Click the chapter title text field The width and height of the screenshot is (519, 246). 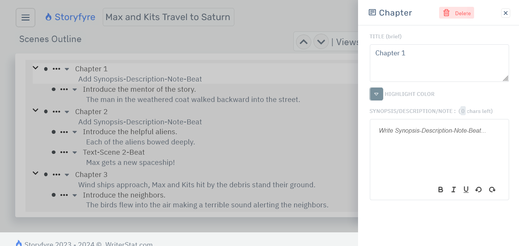[439, 63]
